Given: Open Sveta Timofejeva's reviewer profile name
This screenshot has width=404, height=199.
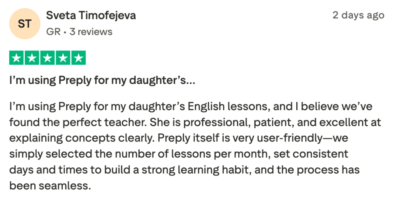Looking at the screenshot, I should click(x=91, y=16).
